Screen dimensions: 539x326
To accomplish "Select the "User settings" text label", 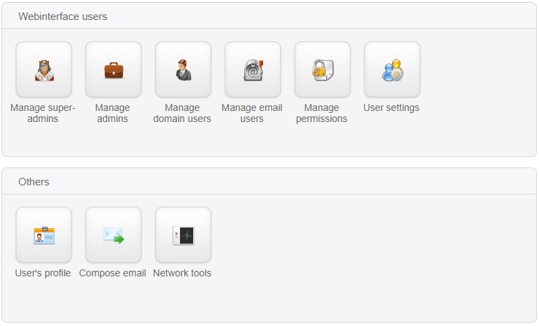I will point(391,108).
